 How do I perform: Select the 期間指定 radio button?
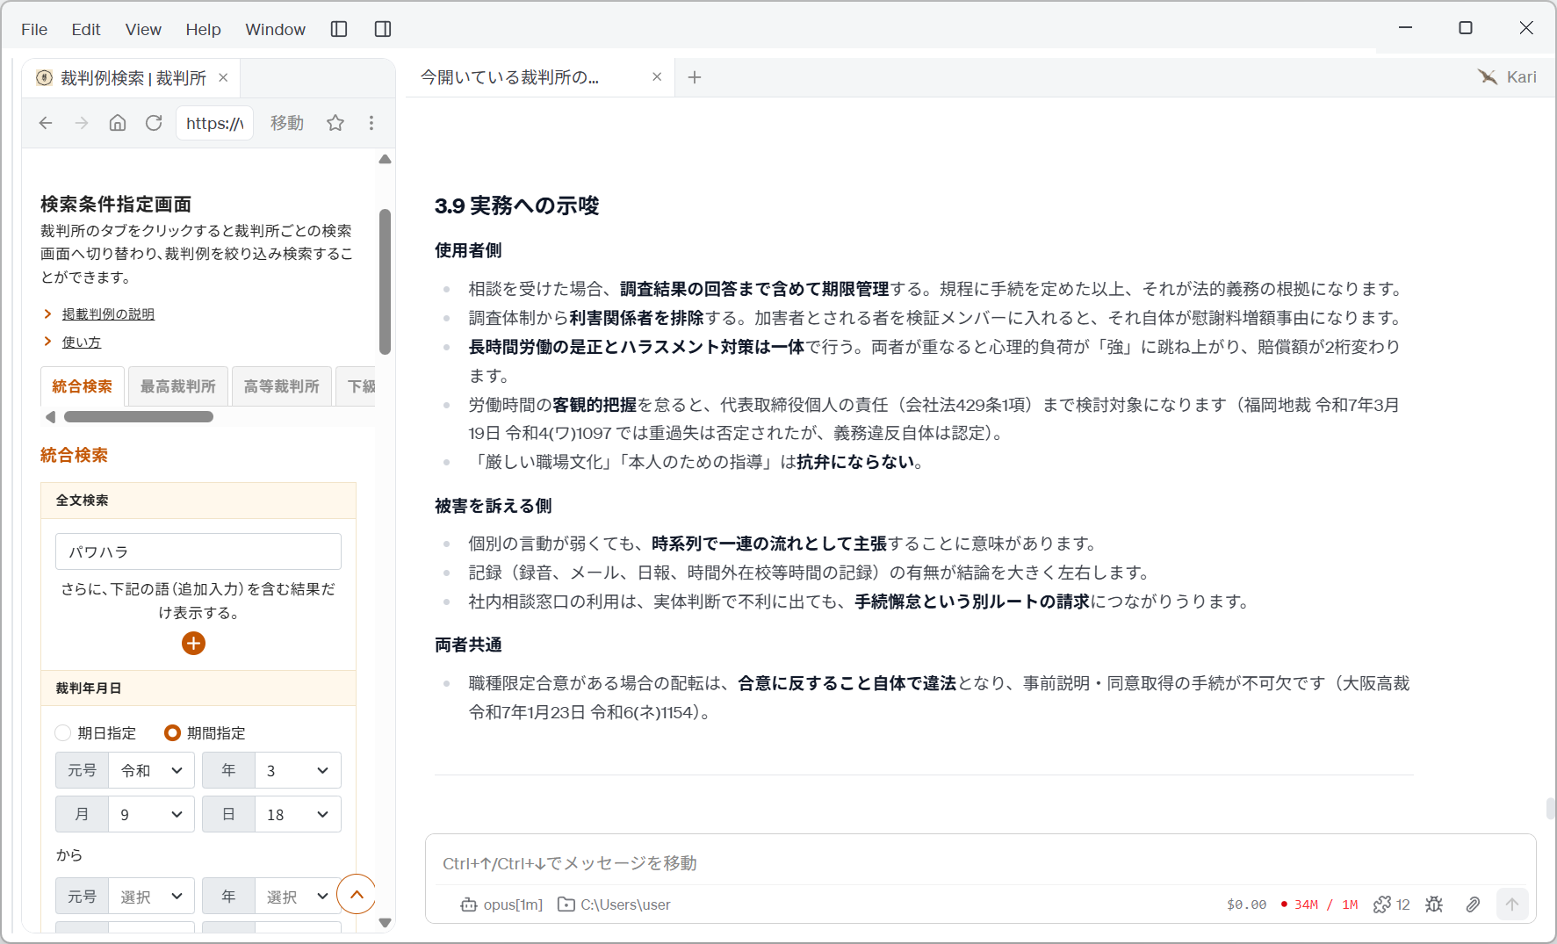[x=173, y=732]
